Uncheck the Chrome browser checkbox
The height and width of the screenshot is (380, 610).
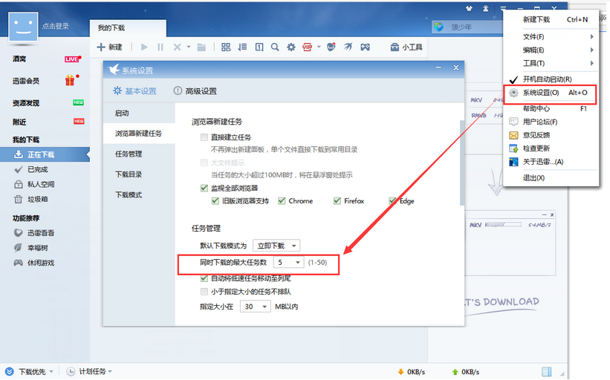[282, 201]
